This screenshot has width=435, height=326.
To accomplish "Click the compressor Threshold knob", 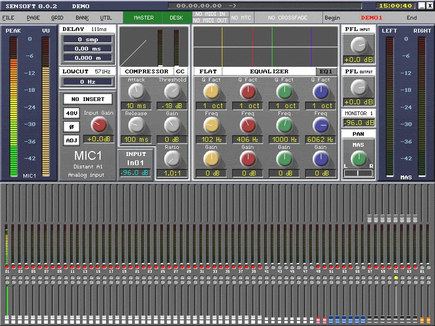I will point(172,91).
